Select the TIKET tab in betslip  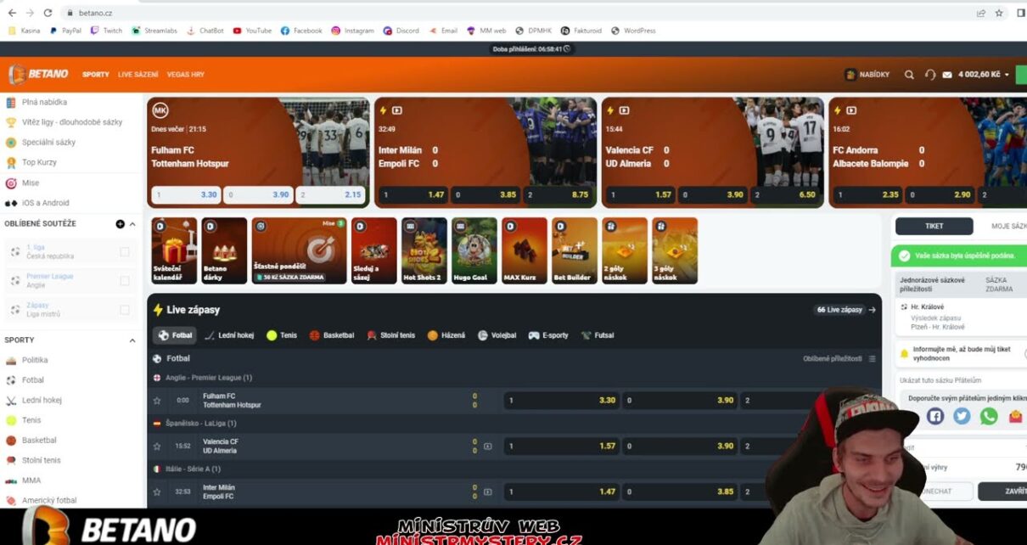934,226
